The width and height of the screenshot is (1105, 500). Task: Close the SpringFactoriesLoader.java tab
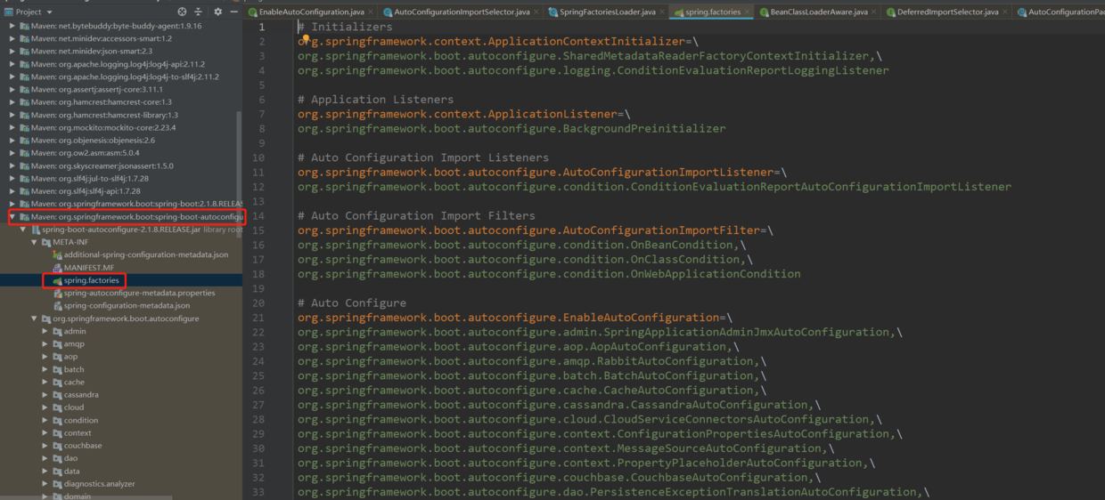[x=662, y=12]
